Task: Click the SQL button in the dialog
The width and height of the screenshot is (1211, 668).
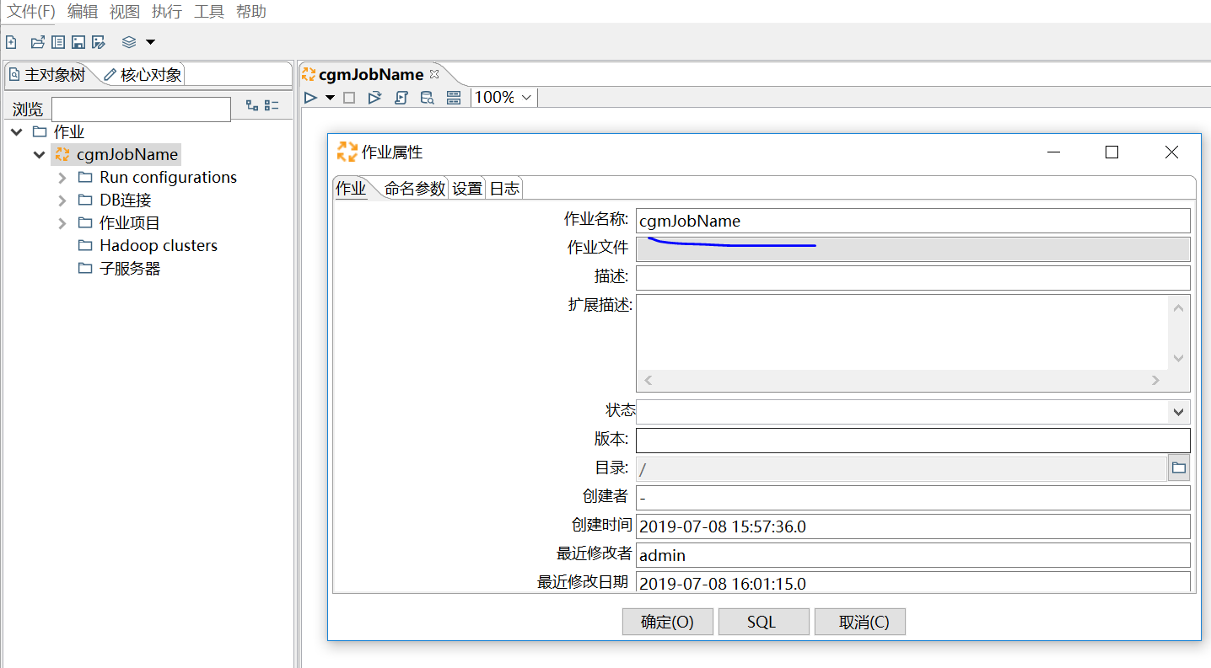Action: point(763,622)
